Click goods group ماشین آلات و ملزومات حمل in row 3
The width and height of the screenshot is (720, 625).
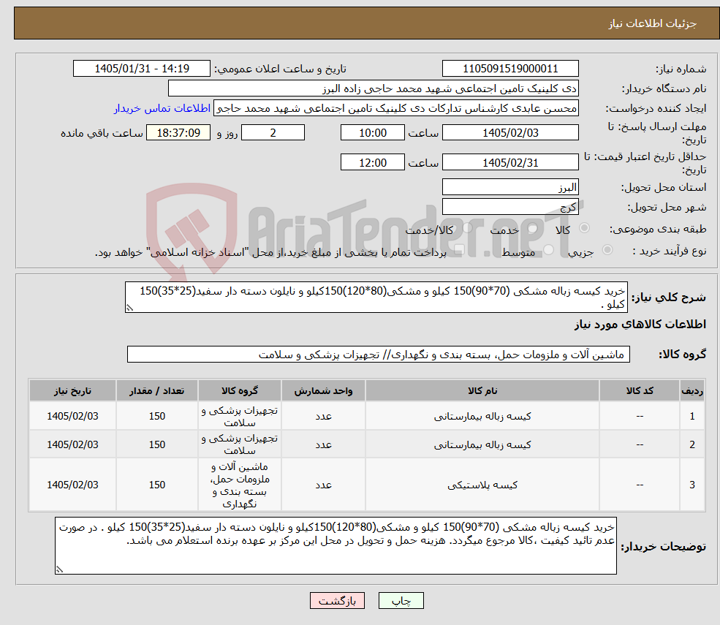pos(240,485)
